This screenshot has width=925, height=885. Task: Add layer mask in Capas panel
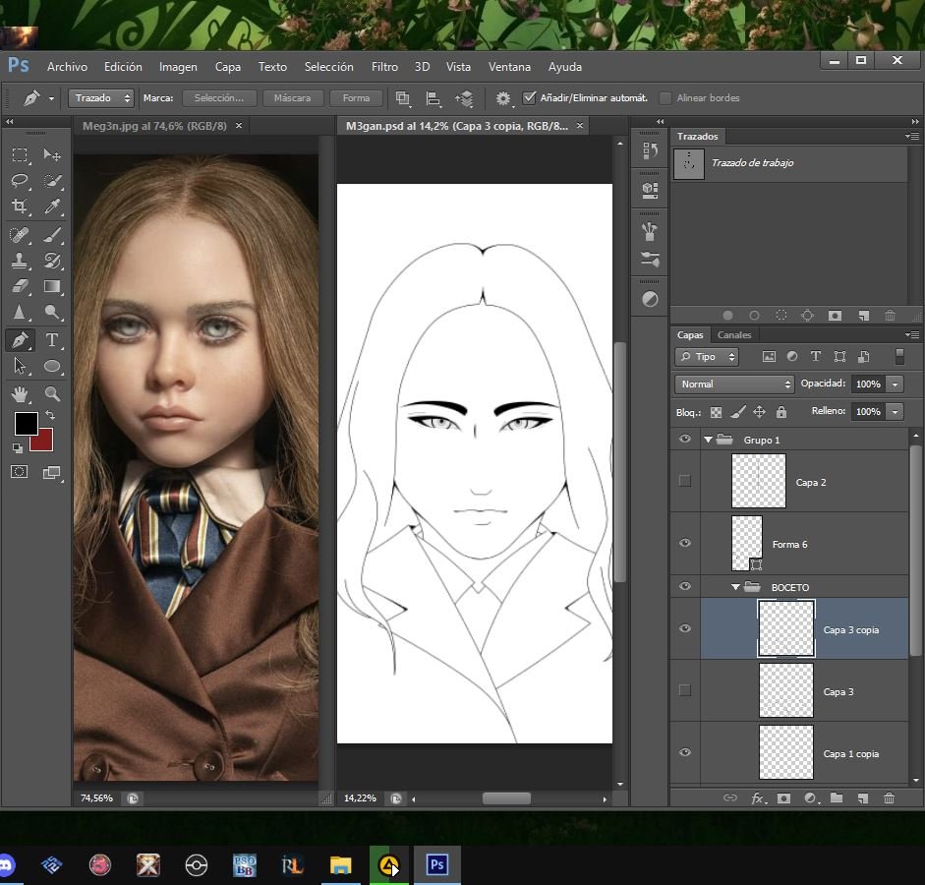click(783, 798)
